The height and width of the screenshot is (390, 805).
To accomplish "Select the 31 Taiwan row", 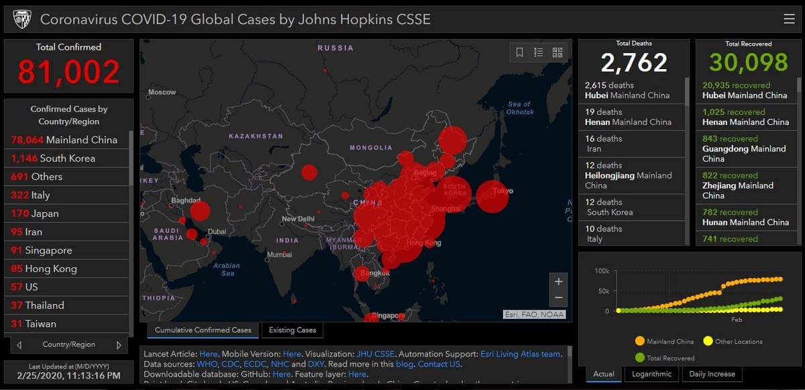I will [x=65, y=324].
